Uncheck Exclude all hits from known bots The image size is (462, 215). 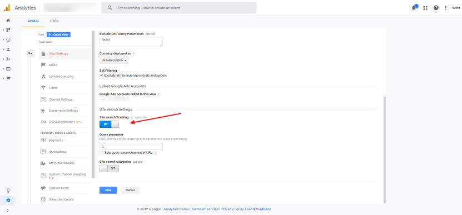101,76
